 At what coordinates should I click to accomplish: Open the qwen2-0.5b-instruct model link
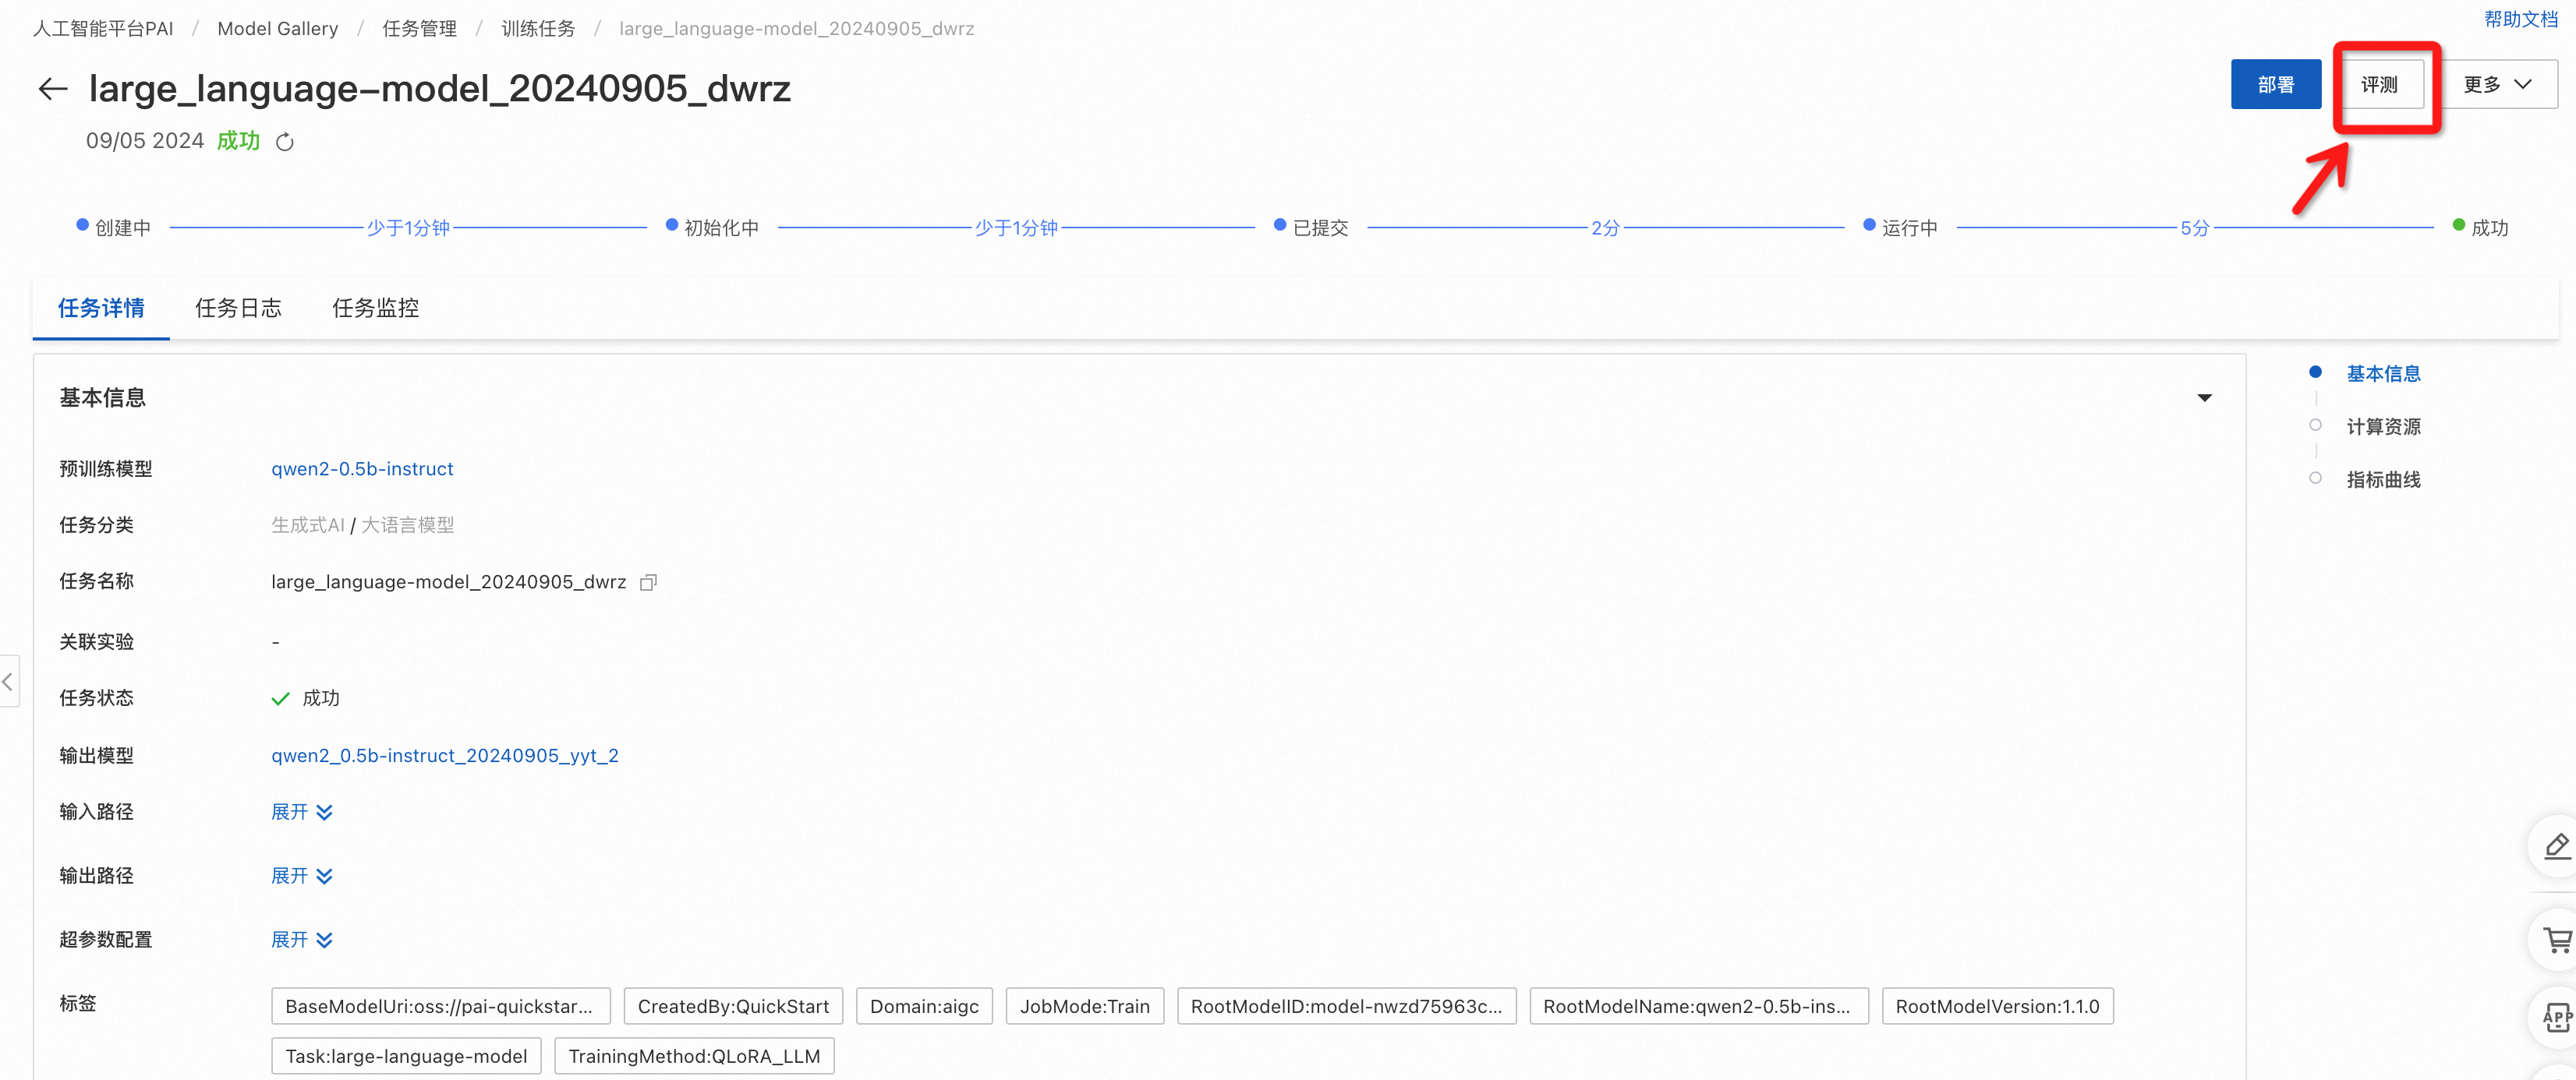tap(362, 468)
